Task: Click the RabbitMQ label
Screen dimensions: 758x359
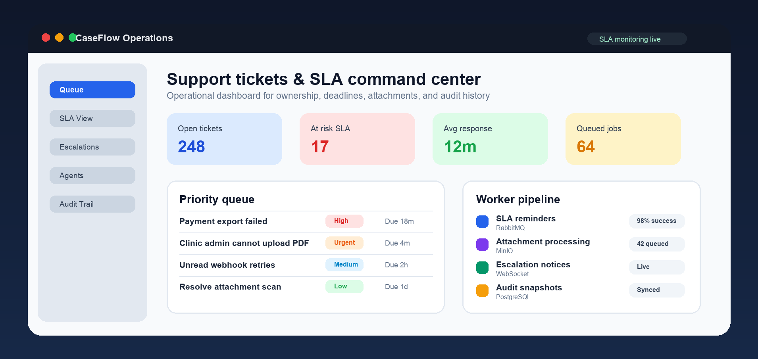Action: tap(510, 228)
